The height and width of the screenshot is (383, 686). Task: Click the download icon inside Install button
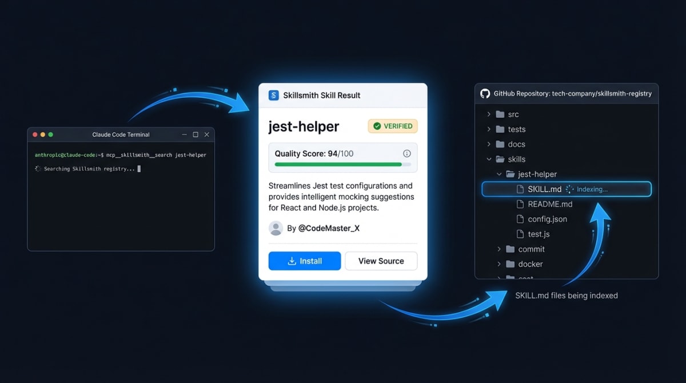pos(292,261)
